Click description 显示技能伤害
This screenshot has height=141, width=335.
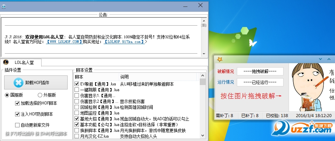(x=132, y=101)
